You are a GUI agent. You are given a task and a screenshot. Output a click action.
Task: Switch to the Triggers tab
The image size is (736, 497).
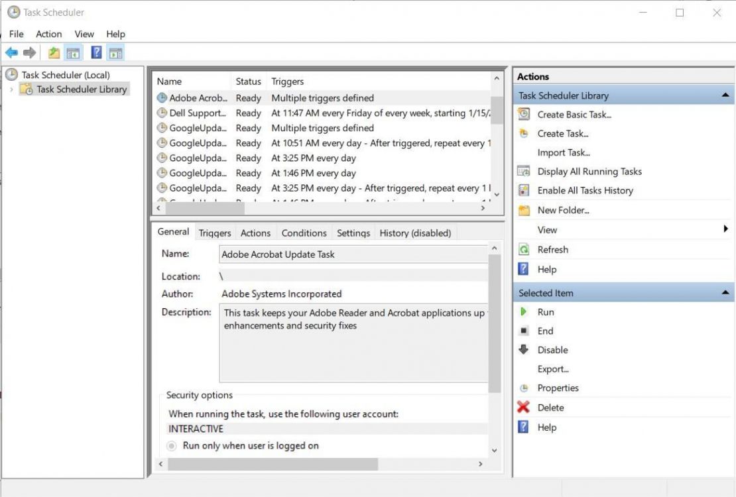pyautogui.click(x=214, y=233)
